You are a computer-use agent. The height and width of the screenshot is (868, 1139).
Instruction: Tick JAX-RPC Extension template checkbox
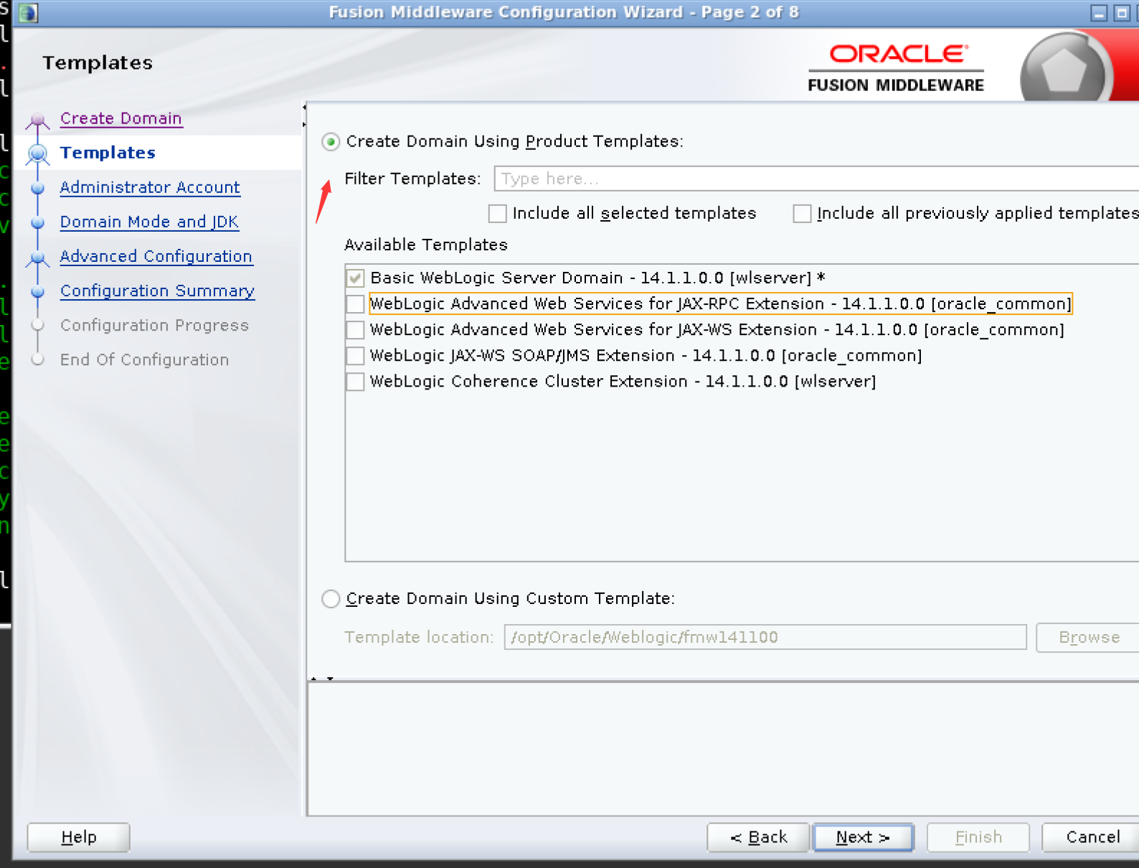point(355,304)
